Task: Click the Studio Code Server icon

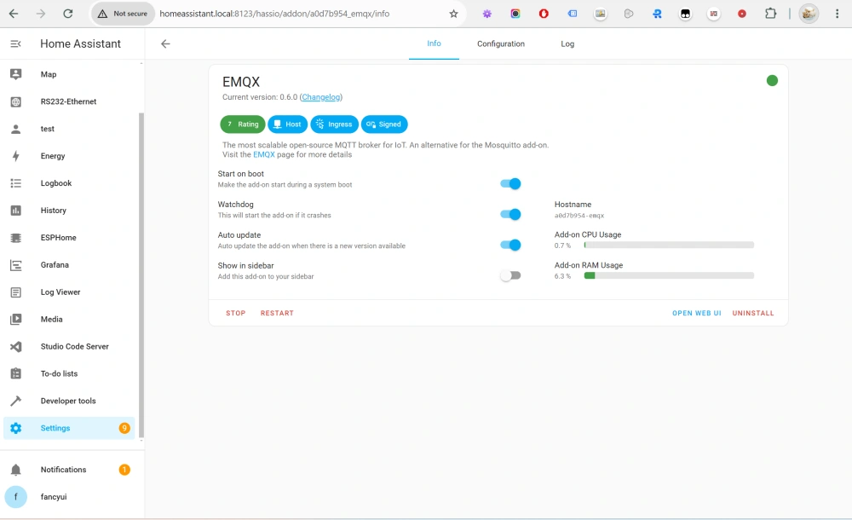Action: click(x=15, y=346)
